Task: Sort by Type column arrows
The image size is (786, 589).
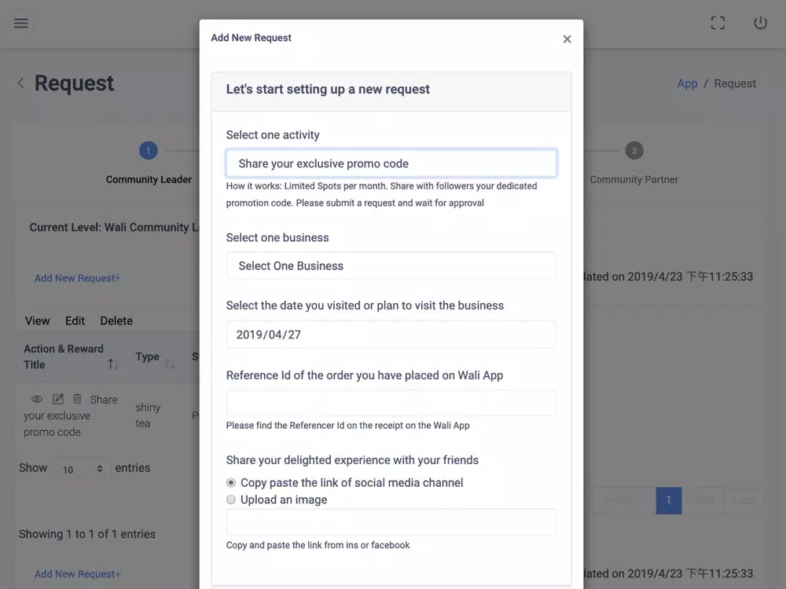Action: [170, 364]
